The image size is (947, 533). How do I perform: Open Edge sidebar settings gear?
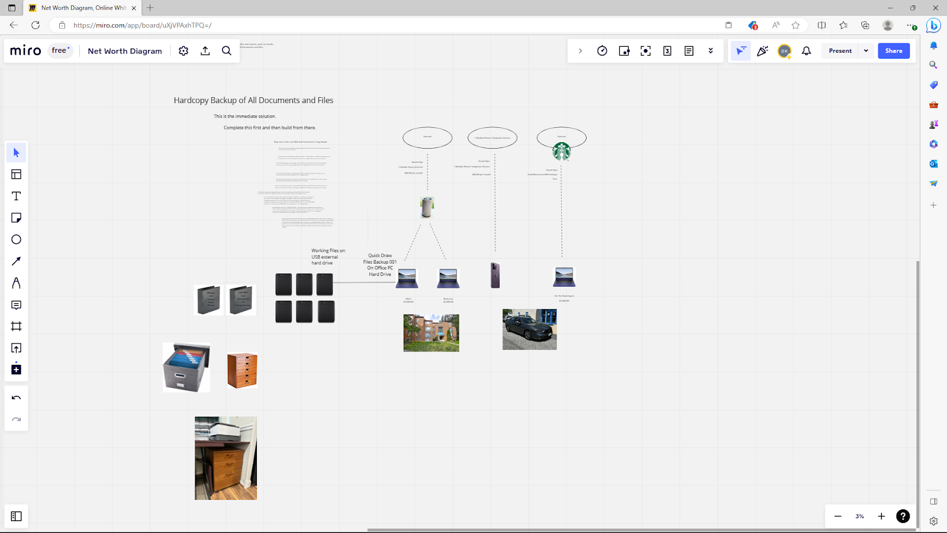pyautogui.click(x=933, y=521)
